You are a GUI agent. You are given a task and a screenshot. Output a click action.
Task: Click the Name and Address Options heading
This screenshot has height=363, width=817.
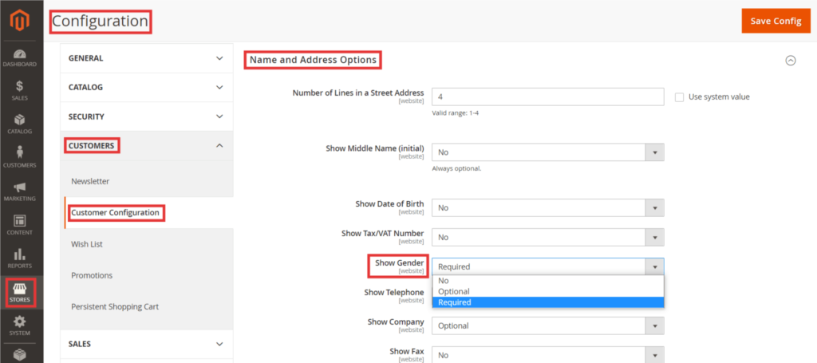(x=313, y=60)
